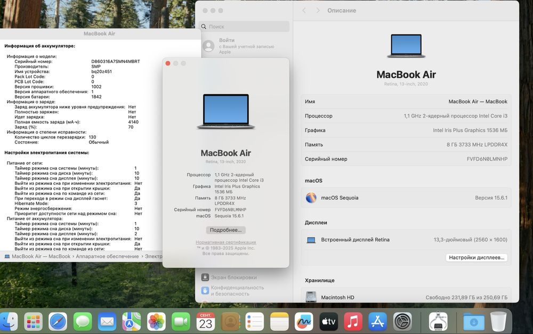Image resolution: width=533 pixels, height=334 pixels.
Task: Click the Lock Screen sidebar icon
Action: (205, 277)
